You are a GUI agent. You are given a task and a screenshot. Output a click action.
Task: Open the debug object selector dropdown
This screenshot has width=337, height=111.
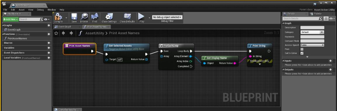(x=167, y=17)
